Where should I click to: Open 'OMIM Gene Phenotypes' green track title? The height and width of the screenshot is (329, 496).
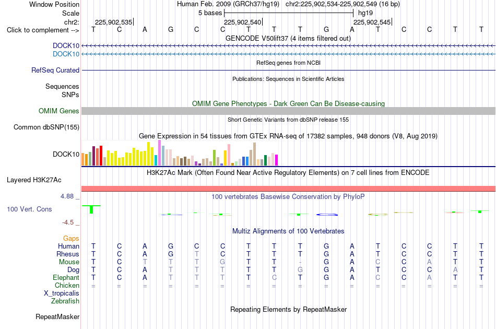tap(288, 104)
